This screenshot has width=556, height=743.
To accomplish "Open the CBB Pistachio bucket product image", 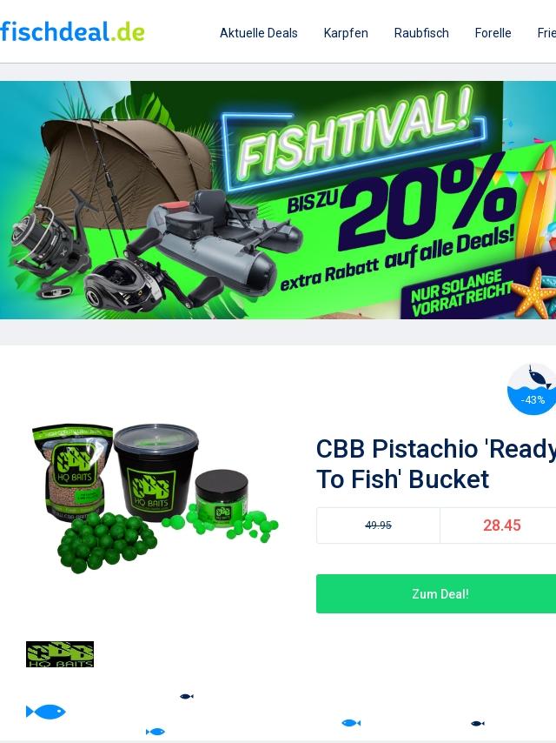I will click(156, 498).
